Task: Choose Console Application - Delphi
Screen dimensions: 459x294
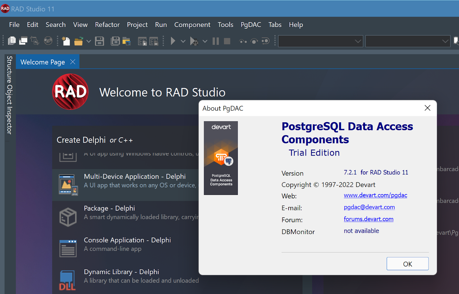Action: pyautogui.click(x=125, y=249)
